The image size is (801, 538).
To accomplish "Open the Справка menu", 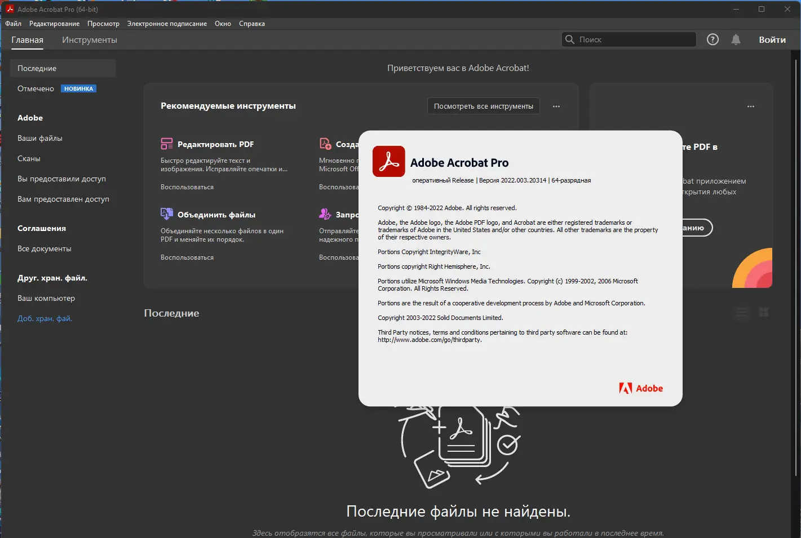I will click(x=252, y=24).
